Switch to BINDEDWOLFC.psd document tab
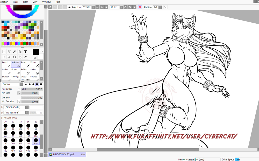 click(x=67, y=154)
